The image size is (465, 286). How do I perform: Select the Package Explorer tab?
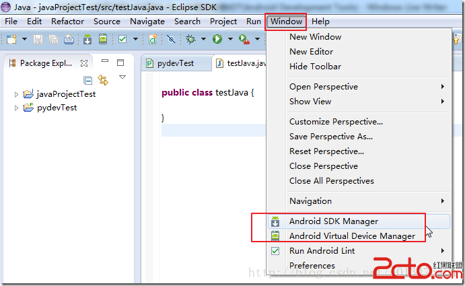pos(46,63)
